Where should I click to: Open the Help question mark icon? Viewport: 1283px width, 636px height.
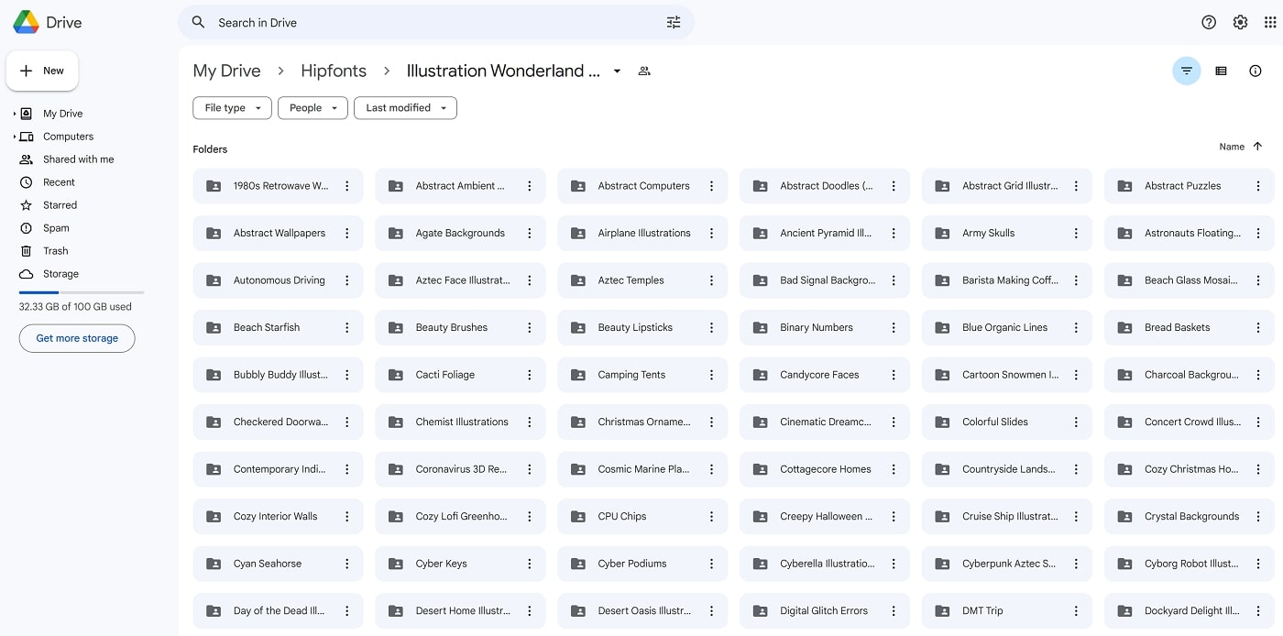click(1209, 22)
